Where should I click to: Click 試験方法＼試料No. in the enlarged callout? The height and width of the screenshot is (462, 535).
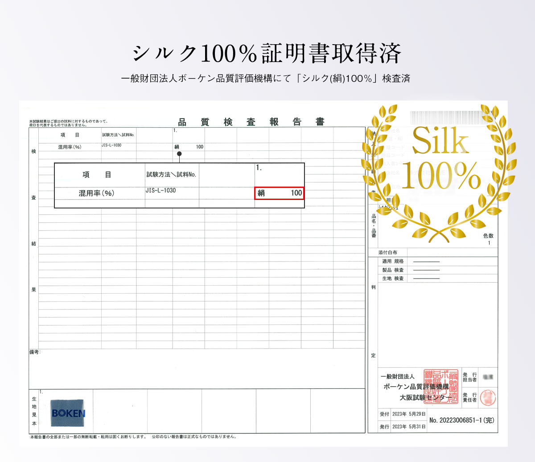[171, 175]
